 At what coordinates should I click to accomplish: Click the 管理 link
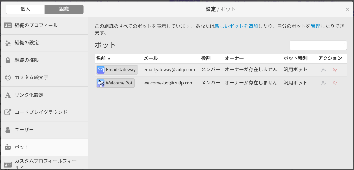315,26
